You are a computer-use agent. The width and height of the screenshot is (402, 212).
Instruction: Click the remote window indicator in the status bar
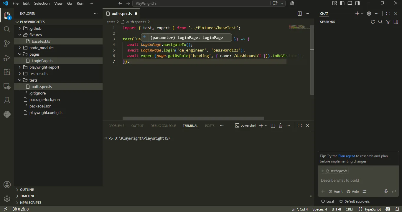pos(5,209)
